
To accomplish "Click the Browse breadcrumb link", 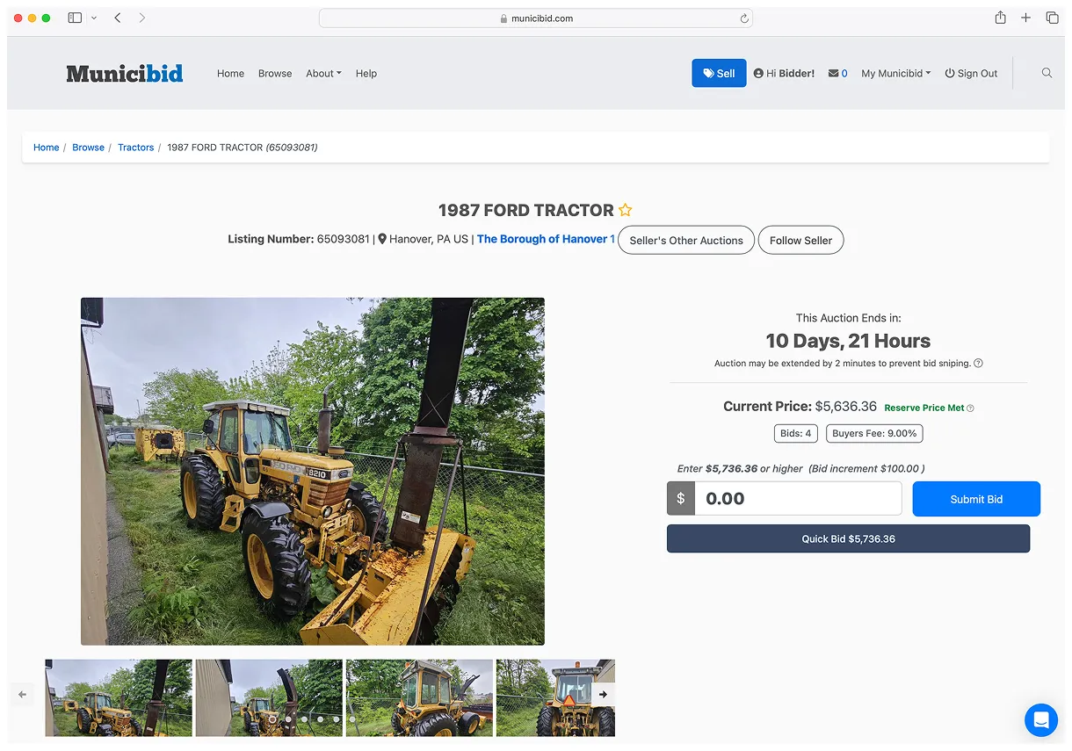I will (88, 148).
